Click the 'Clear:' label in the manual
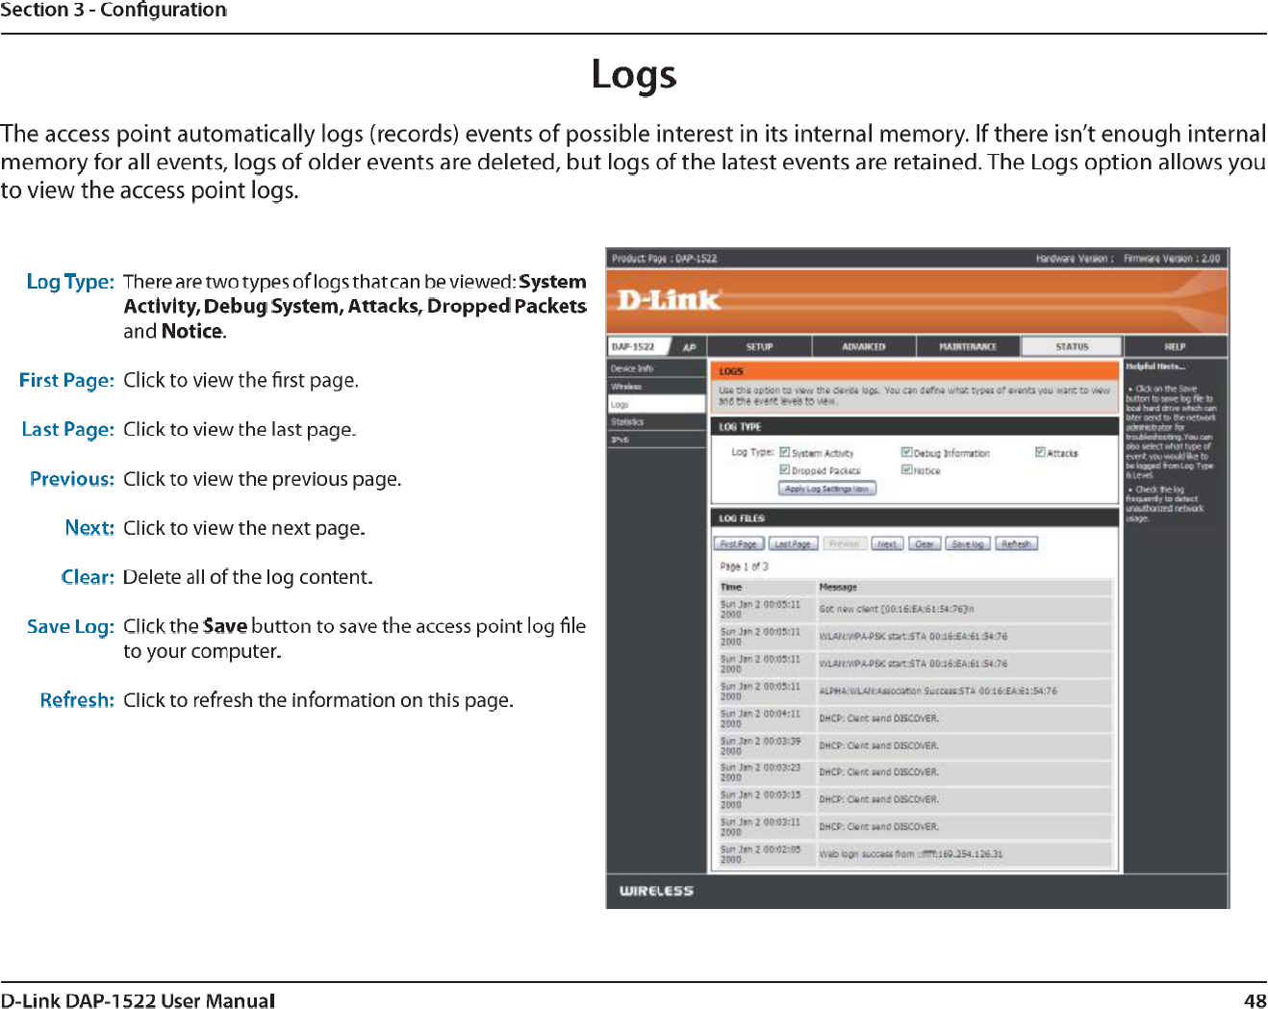The height and width of the screenshot is (1009, 1268). tap(88, 577)
